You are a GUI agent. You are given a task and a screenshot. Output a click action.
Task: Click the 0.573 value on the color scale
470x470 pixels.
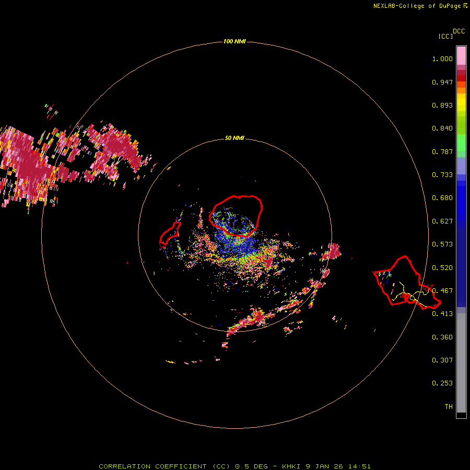[442, 244]
